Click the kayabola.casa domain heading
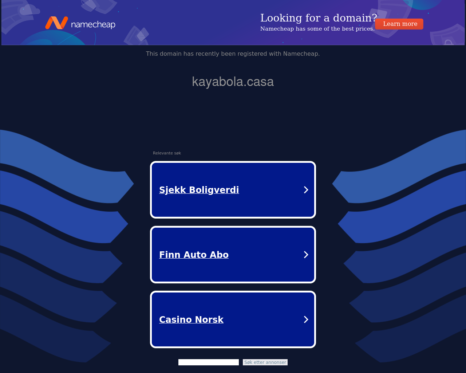The width and height of the screenshot is (466, 373). (233, 82)
